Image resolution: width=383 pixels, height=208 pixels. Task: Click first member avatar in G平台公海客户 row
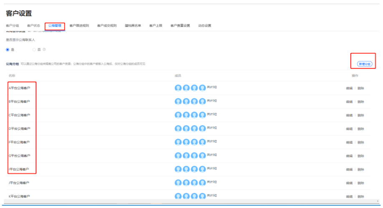(178, 156)
